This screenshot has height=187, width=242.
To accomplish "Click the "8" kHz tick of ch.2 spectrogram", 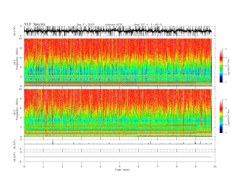I will coord(21,99).
